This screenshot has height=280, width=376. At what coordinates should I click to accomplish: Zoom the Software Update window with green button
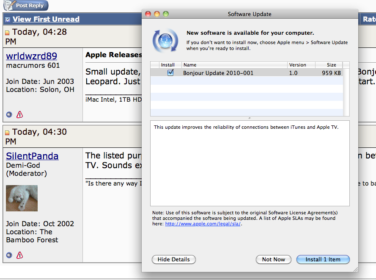(166, 14)
